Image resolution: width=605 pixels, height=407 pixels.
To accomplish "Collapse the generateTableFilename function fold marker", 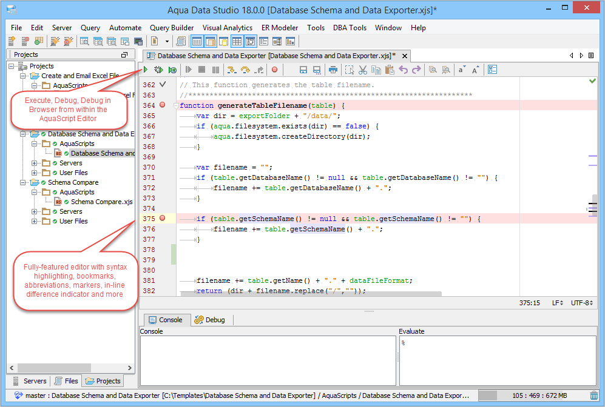I will (x=177, y=106).
